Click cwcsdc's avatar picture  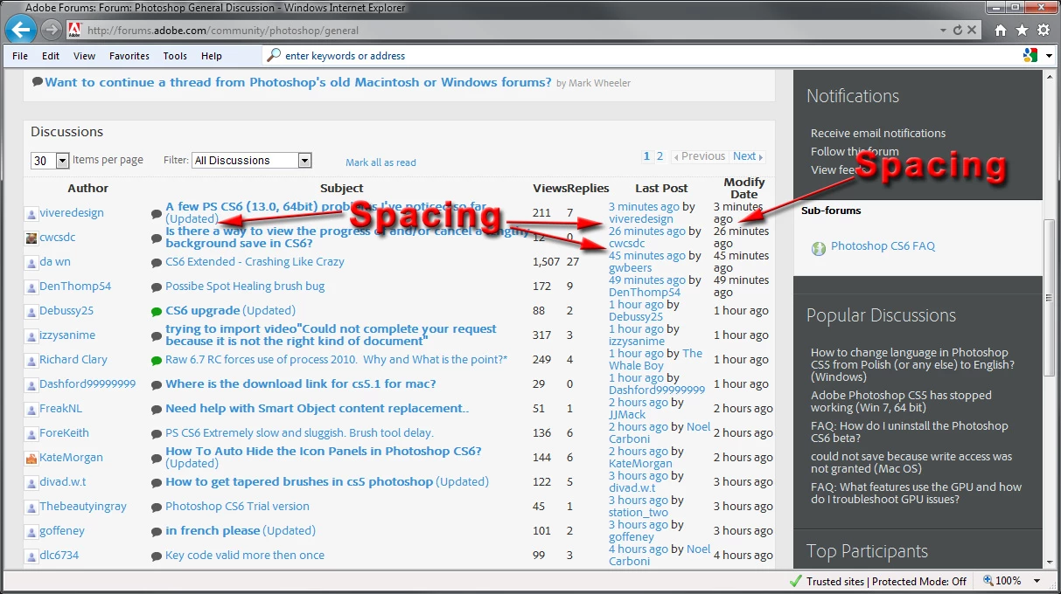pyautogui.click(x=31, y=238)
